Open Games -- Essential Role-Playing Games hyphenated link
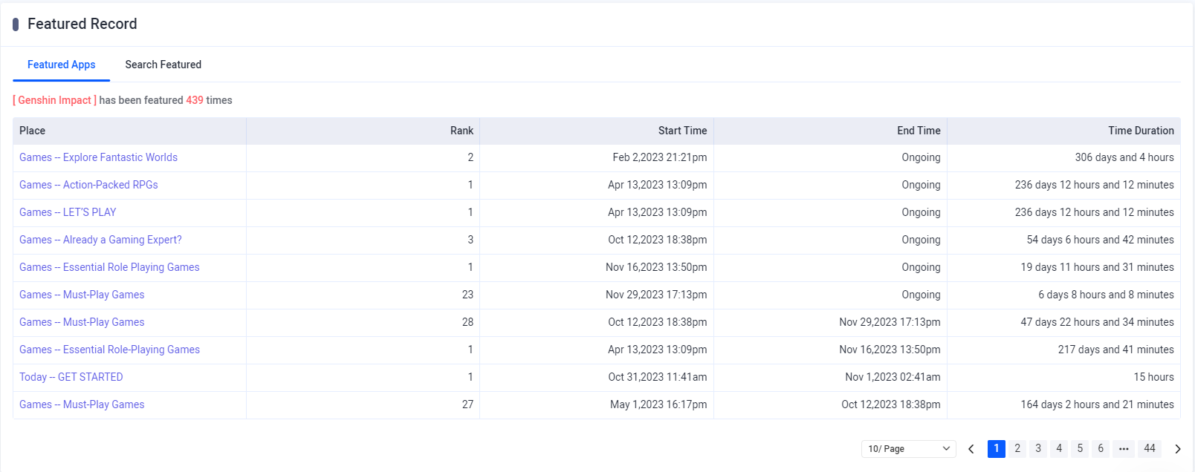1195x472 pixels. tap(110, 350)
